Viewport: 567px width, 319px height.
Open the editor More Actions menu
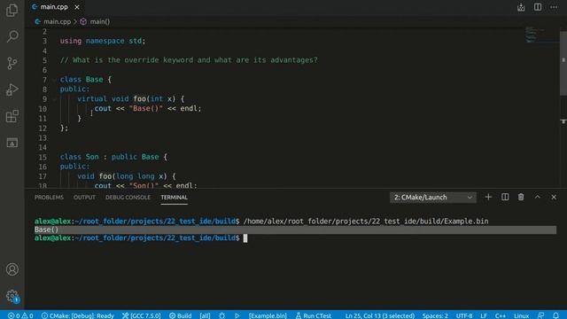[x=554, y=7]
